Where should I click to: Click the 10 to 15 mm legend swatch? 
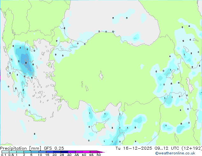[x=42, y=152]
